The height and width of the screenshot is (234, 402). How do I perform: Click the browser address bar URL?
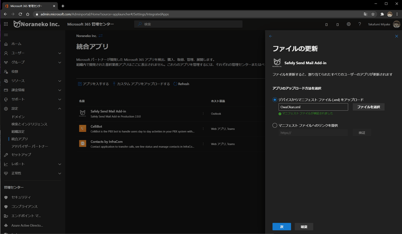tap(105, 14)
